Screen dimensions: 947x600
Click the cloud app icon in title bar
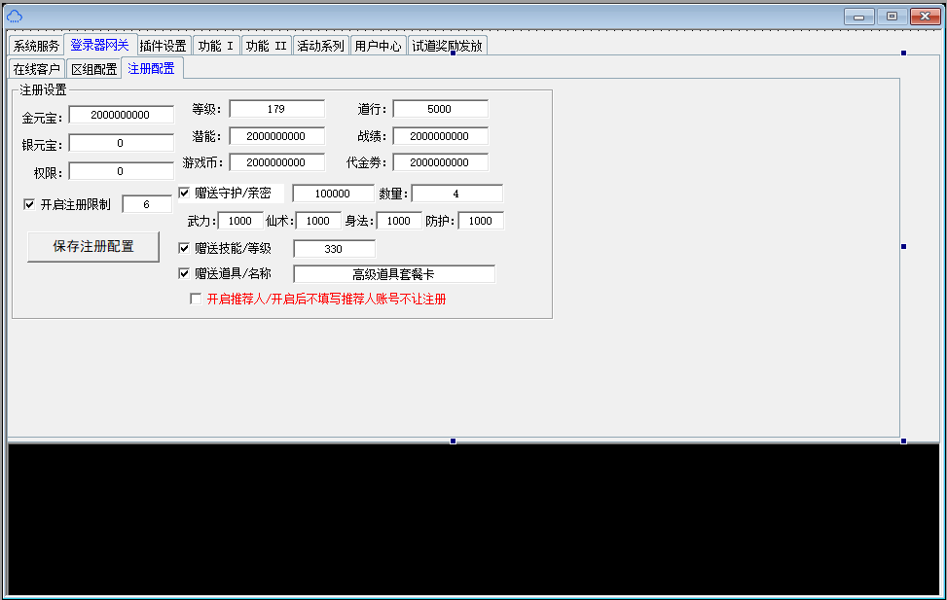click(15, 16)
